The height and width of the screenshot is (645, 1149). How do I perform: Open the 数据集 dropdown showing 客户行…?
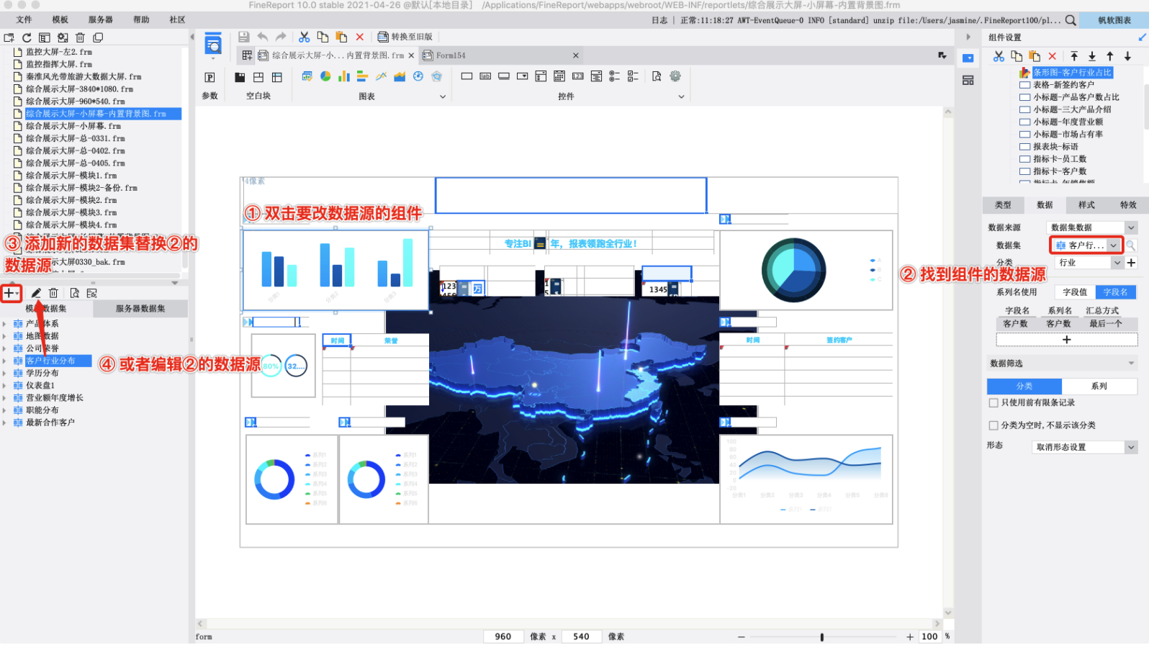tap(1086, 245)
